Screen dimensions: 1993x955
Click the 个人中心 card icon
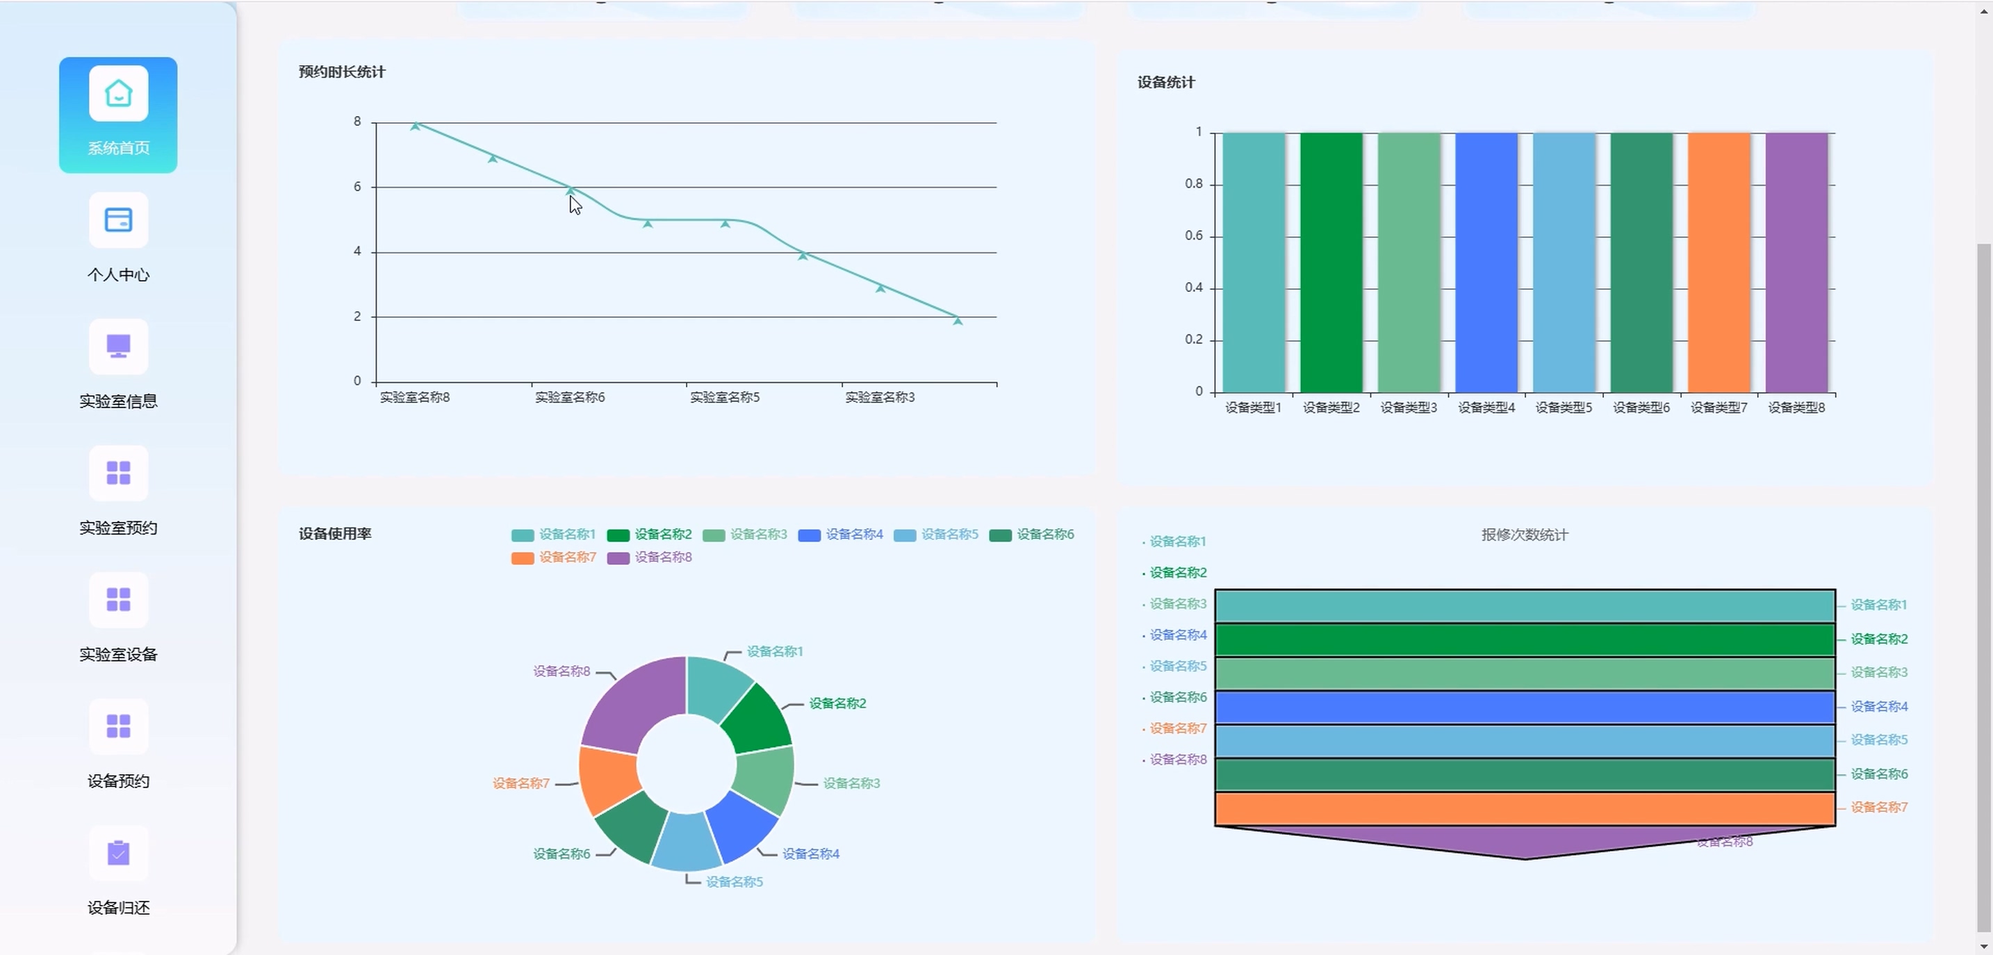pos(118,220)
